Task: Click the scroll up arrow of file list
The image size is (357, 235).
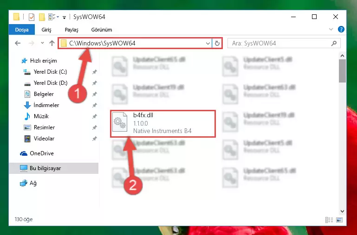Action: [x=342, y=56]
